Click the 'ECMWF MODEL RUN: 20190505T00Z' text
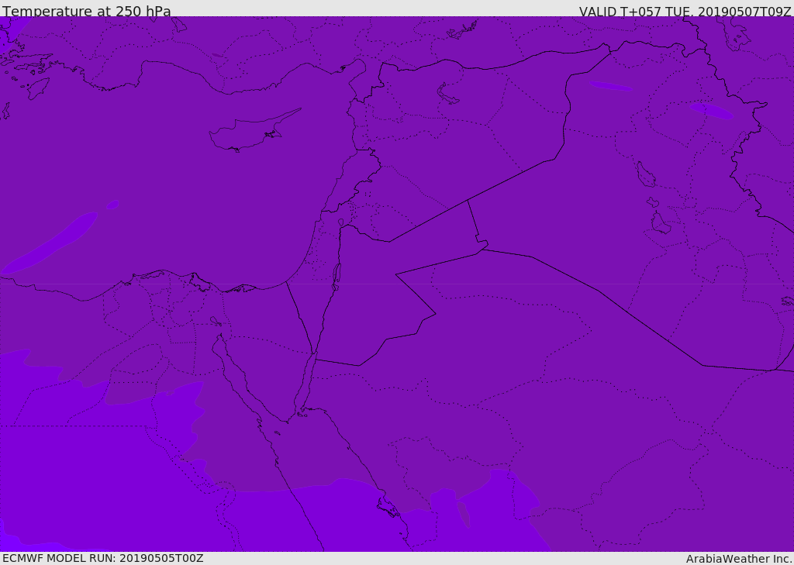Image resolution: width=794 pixels, height=565 pixels. click(x=103, y=558)
